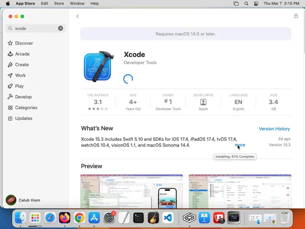Open the Categories section
Screen dimensions: 305x229
coord(23,108)
